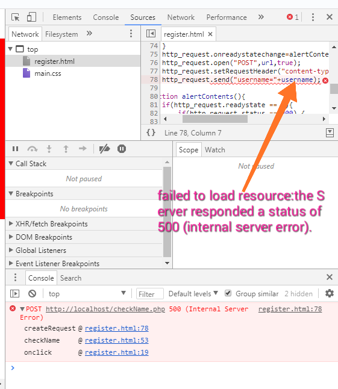Open the pretty print curly braces icon
The width and height of the screenshot is (338, 389).
(151, 132)
